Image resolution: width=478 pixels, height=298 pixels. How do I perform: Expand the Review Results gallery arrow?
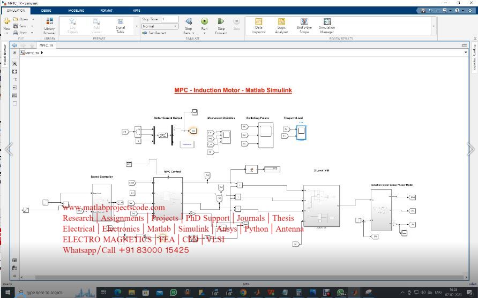click(x=434, y=26)
